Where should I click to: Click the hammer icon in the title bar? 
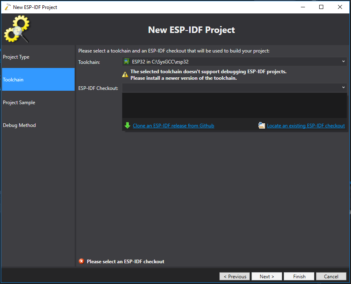pyautogui.click(x=8, y=7)
